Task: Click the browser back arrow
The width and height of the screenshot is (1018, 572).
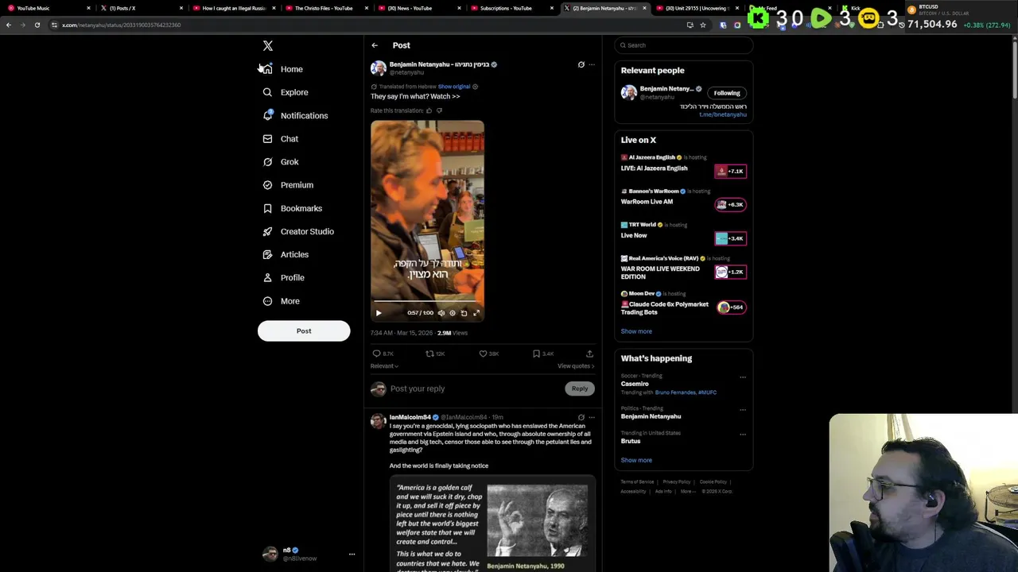Action: pos(8,25)
